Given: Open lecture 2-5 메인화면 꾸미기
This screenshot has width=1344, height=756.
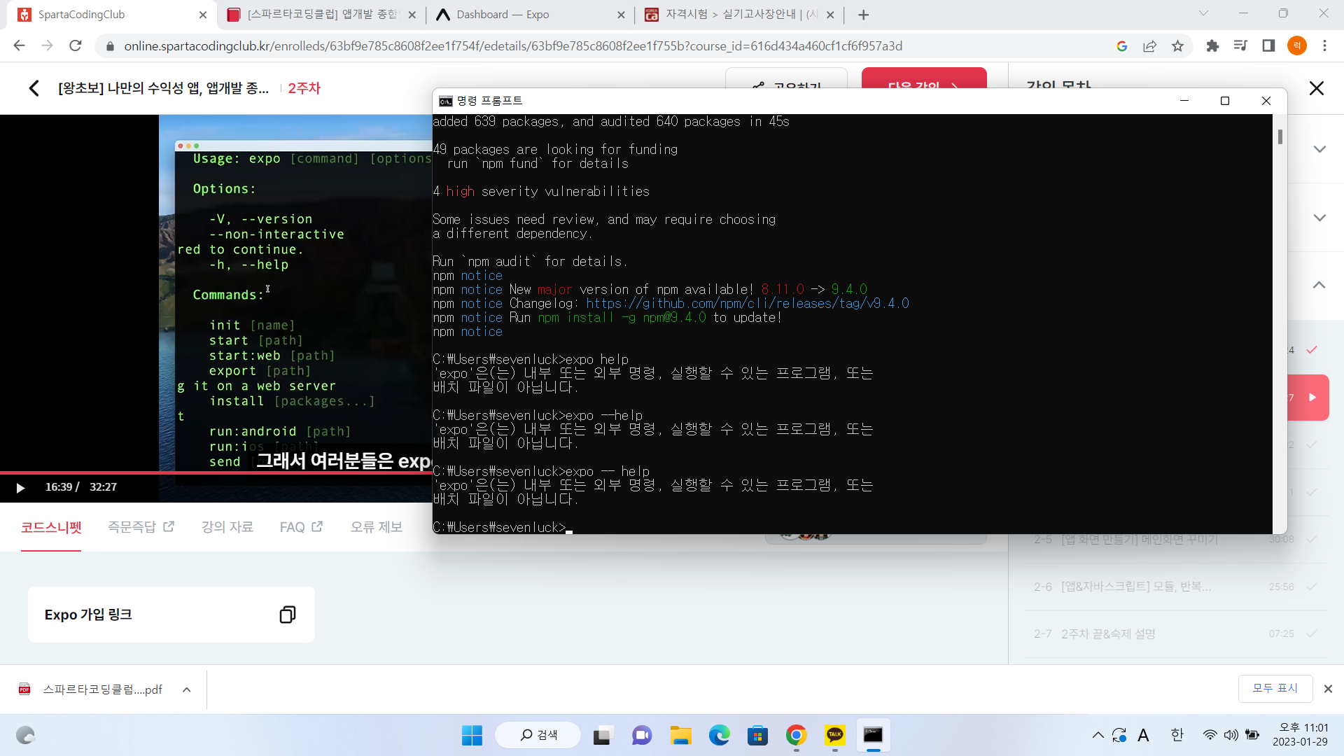Looking at the screenshot, I should click(1175, 539).
